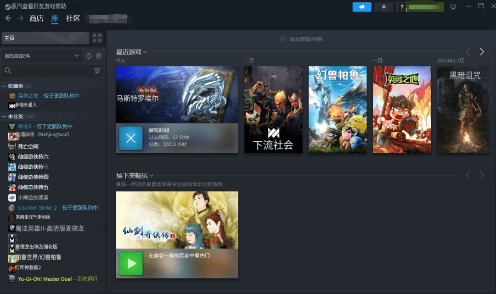Stop the running Master Duel game
Viewport: 496px width, 294px height.
click(131, 138)
